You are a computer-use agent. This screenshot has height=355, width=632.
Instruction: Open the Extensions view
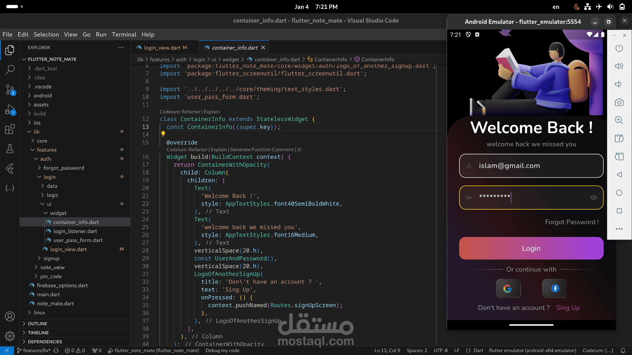click(10, 129)
